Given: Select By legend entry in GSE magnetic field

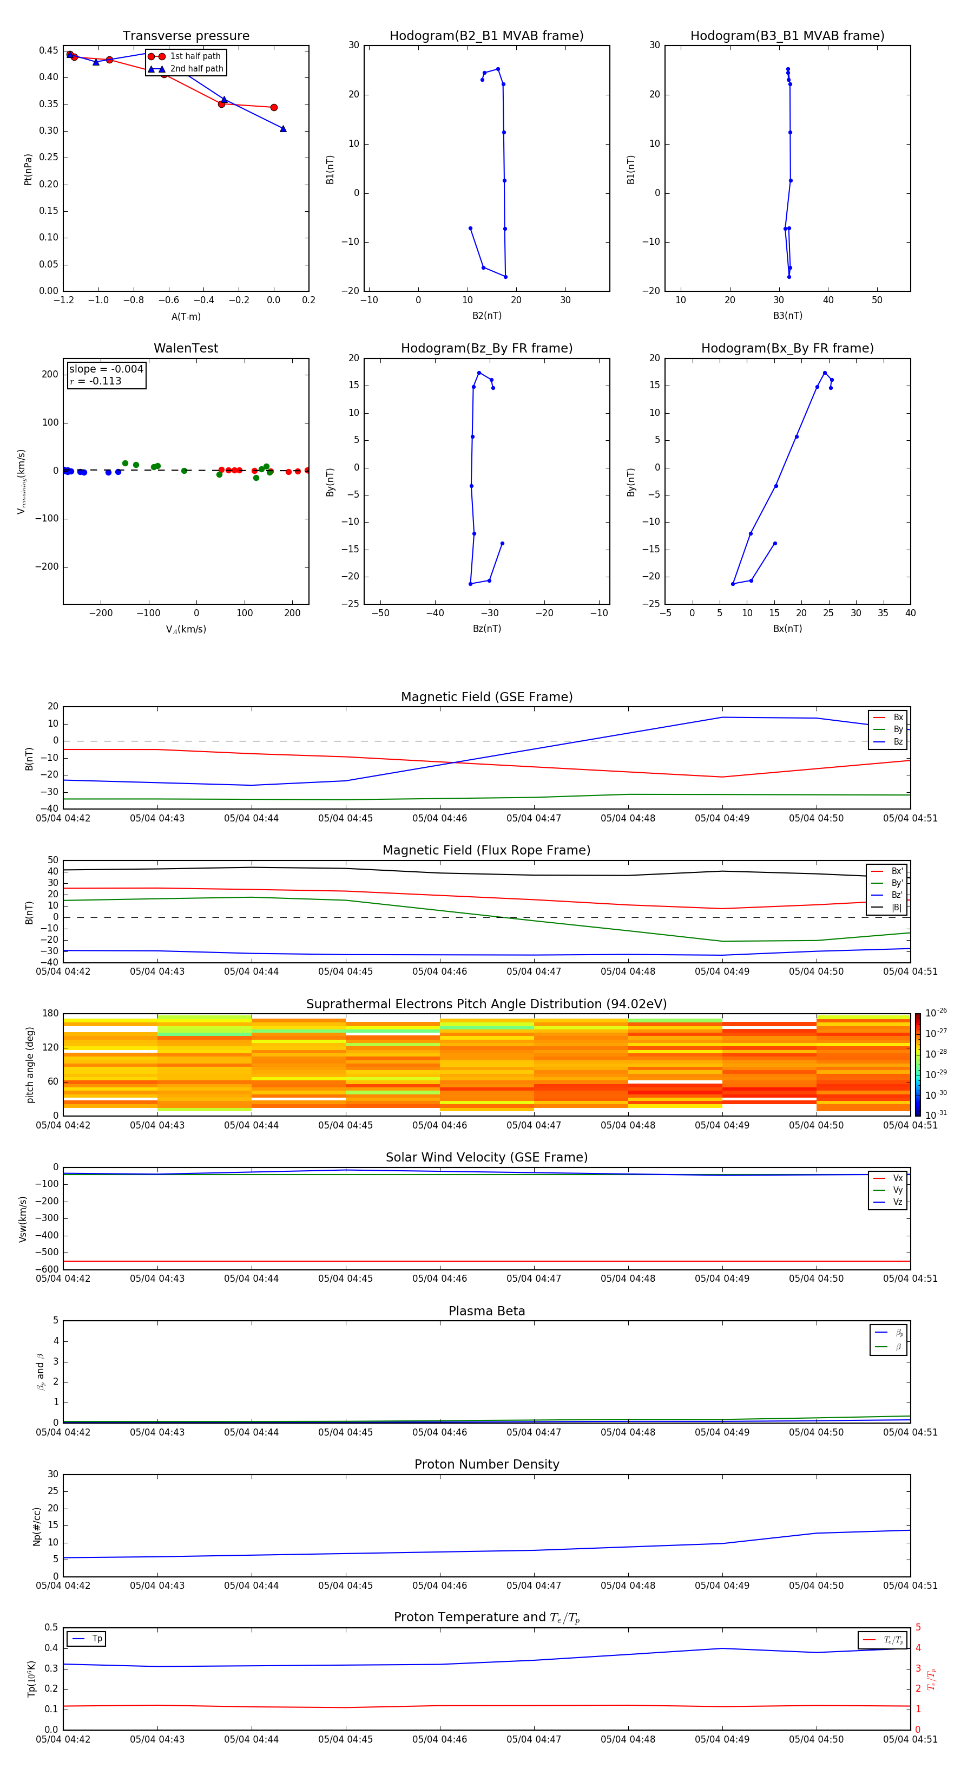Looking at the screenshot, I should click(x=888, y=729).
